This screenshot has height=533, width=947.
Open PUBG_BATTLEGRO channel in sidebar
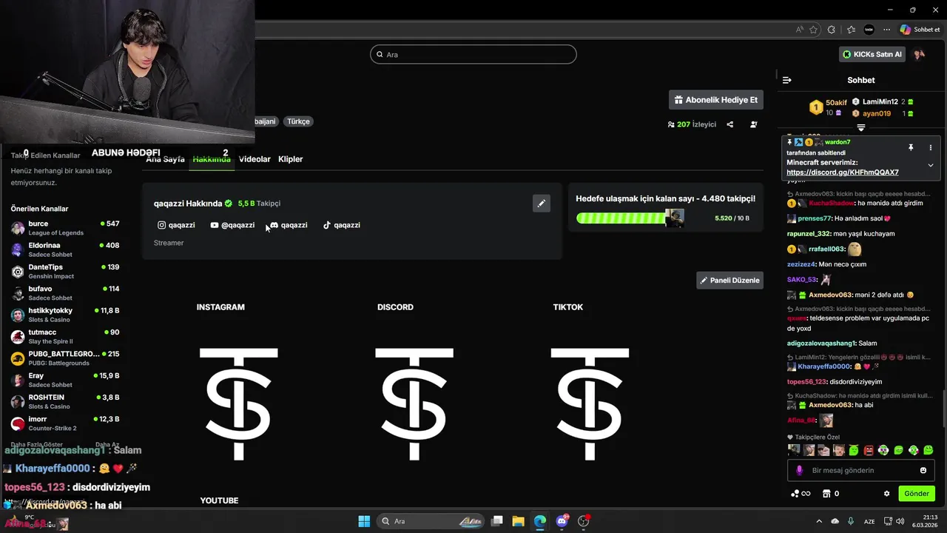coord(65,358)
